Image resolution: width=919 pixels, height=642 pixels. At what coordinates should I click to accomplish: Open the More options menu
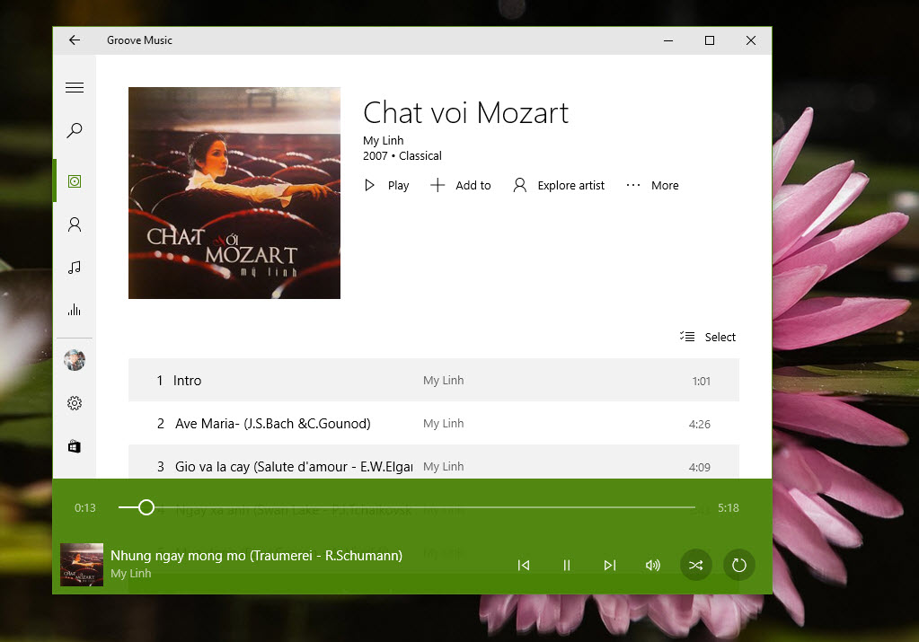[652, 185]
